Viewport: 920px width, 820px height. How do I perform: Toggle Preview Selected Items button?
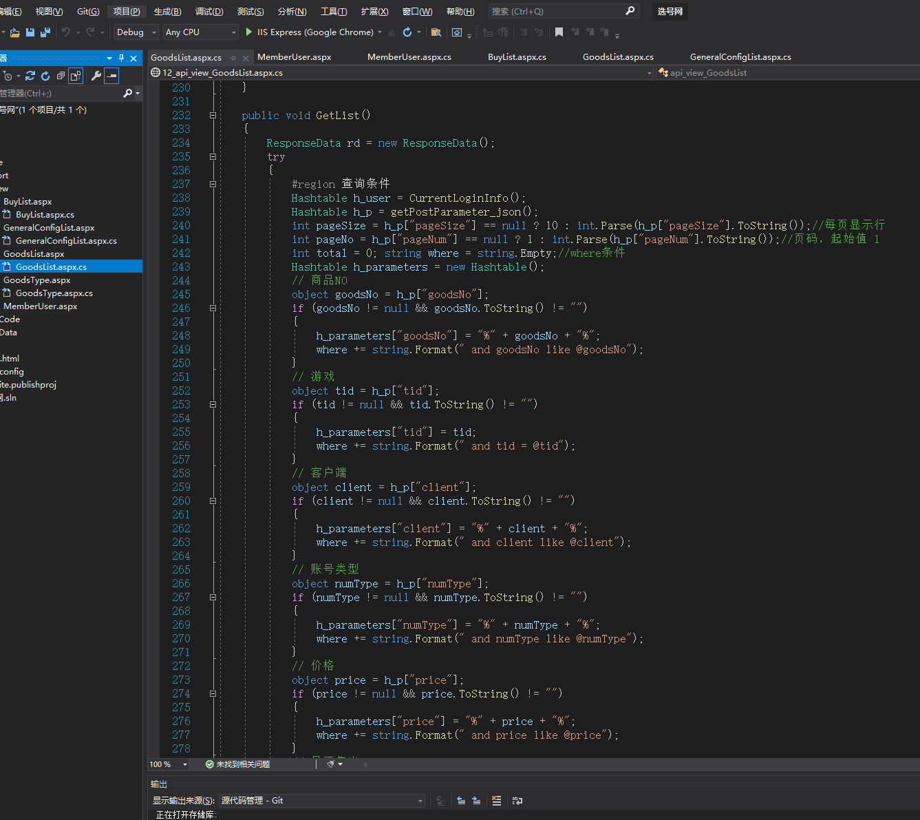[x=111, y=76]
